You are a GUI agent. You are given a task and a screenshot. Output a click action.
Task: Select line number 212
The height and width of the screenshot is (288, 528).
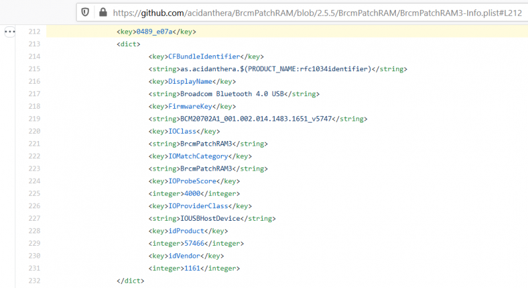click(x=34, y=32)
